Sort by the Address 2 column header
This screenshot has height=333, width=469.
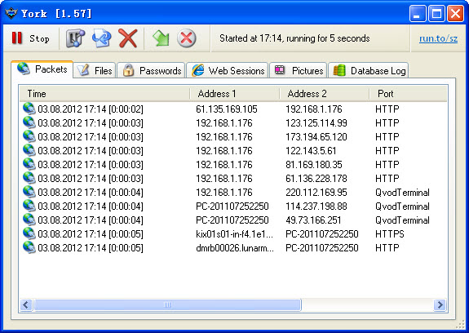click(325, 94)
